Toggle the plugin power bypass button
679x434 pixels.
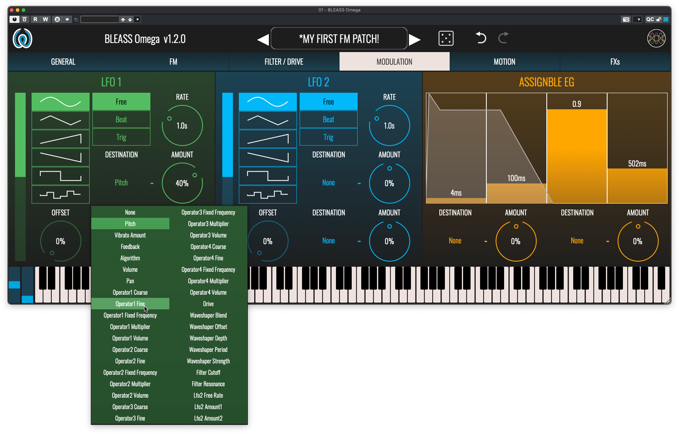click(x=15, y=19)
